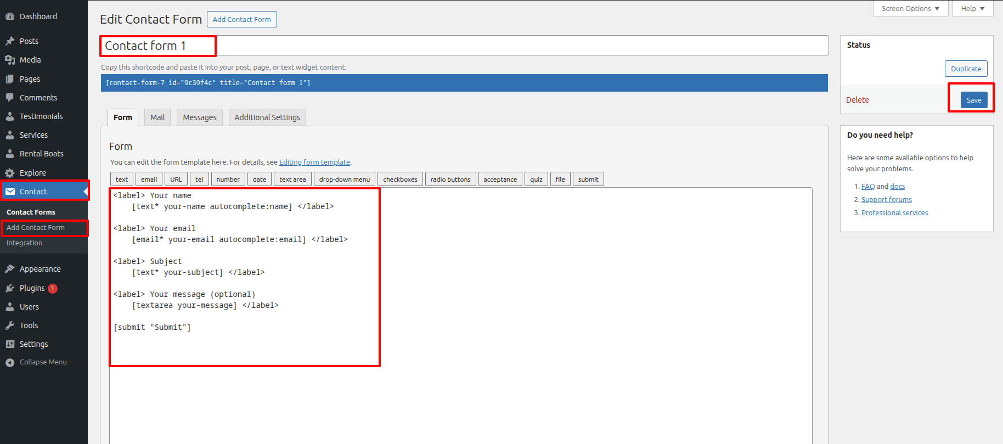The width and height of the screenshot is (1003, 444).
Task: Switch to the Mail tab
Action: [157, 117]
